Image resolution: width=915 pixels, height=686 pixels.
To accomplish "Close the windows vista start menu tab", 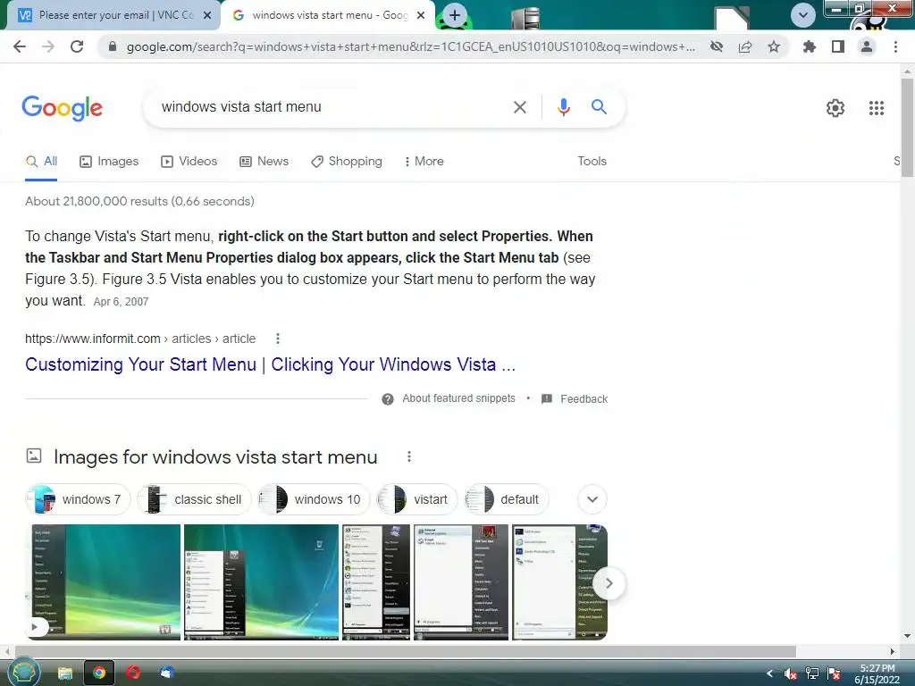I will point(421,15).
